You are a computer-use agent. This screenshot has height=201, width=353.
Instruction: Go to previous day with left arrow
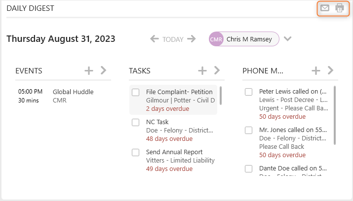click(155, 38)
